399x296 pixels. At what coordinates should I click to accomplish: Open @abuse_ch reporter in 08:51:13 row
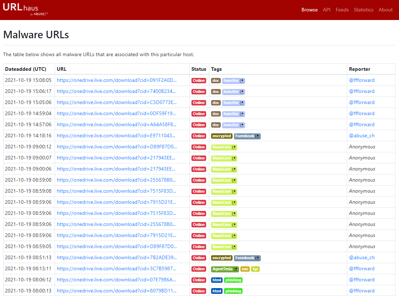tap(361, 257)
